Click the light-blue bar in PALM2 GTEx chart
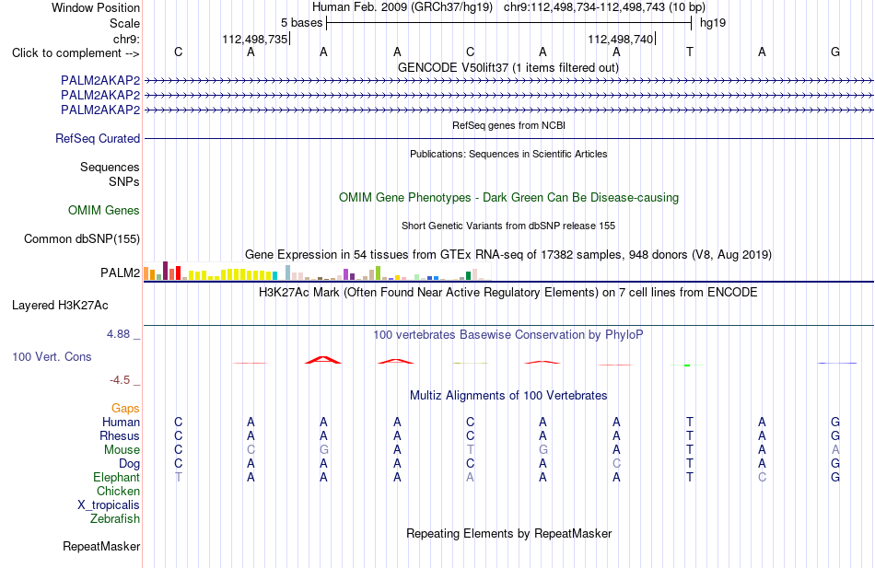Screen dimensions: 875x568 (x=288, y=272)
